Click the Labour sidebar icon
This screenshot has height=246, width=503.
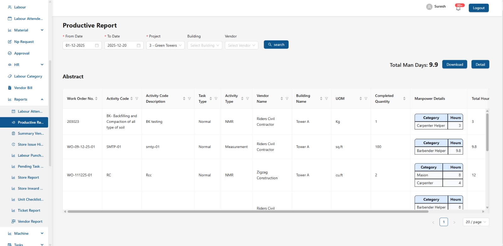coord(10,7)
